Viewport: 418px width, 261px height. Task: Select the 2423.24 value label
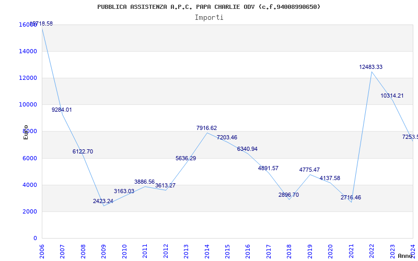pos(103,201)
